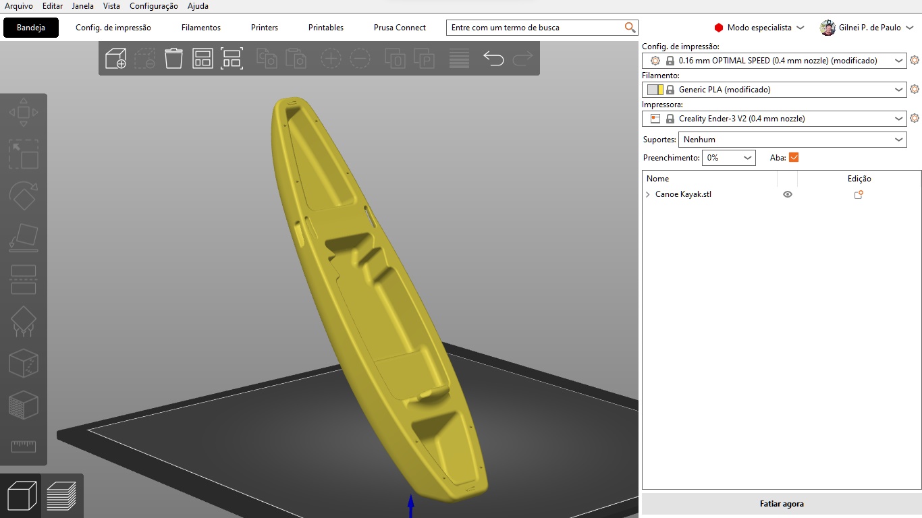Image resolution: width=922 pixels, height=518 pixels.
Task: Open the Paint-on supports tool
Action: (x=24, y=322)
